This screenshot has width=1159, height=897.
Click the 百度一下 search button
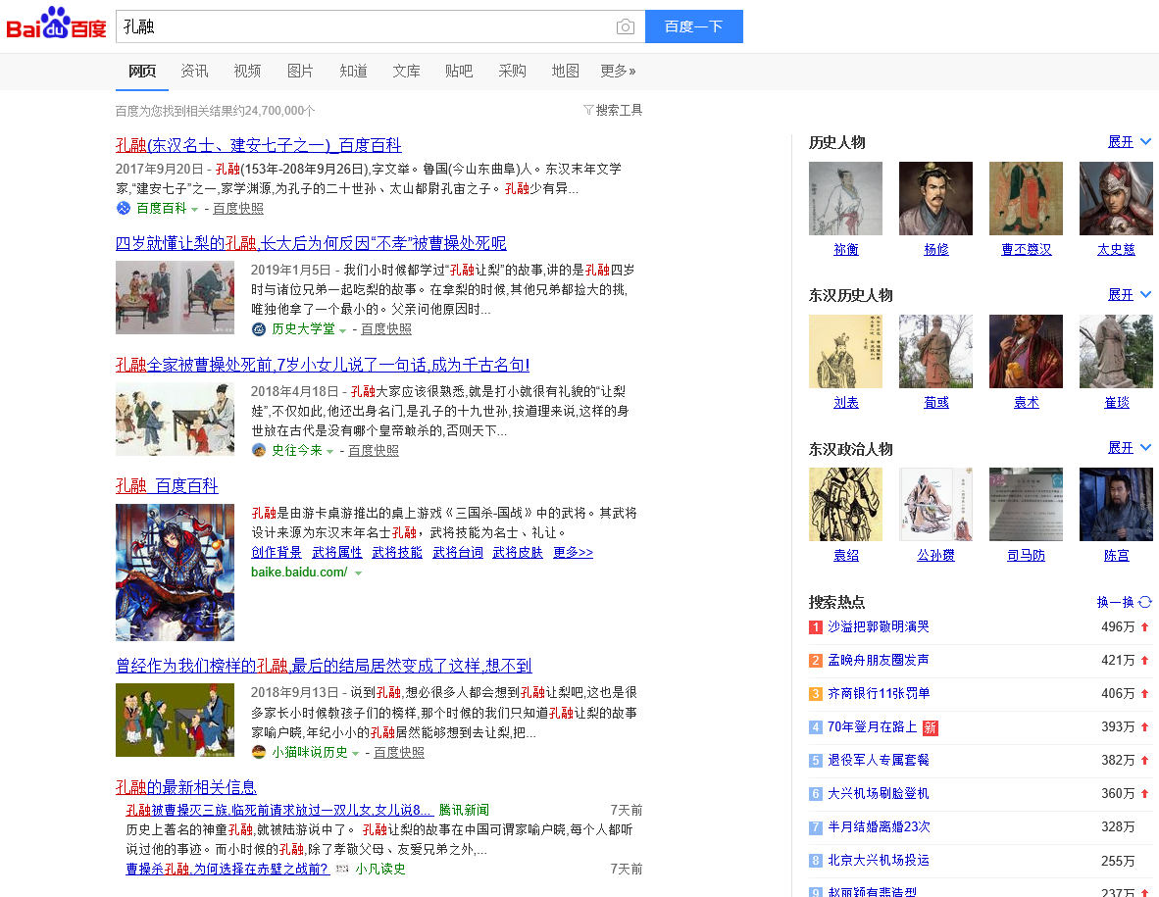tap(694, 26)
